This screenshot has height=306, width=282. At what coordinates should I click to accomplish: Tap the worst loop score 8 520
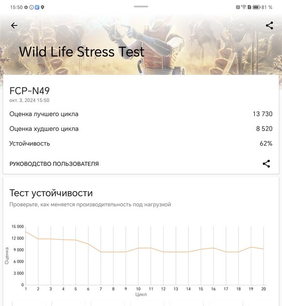tap(264, 128)
